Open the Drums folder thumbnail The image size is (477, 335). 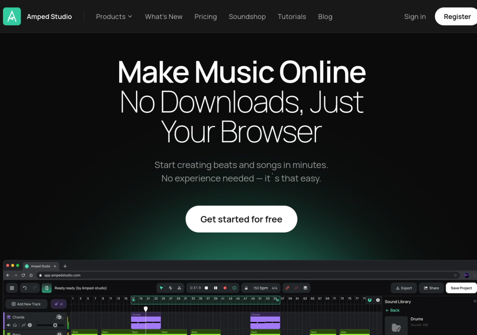[396, 326]
